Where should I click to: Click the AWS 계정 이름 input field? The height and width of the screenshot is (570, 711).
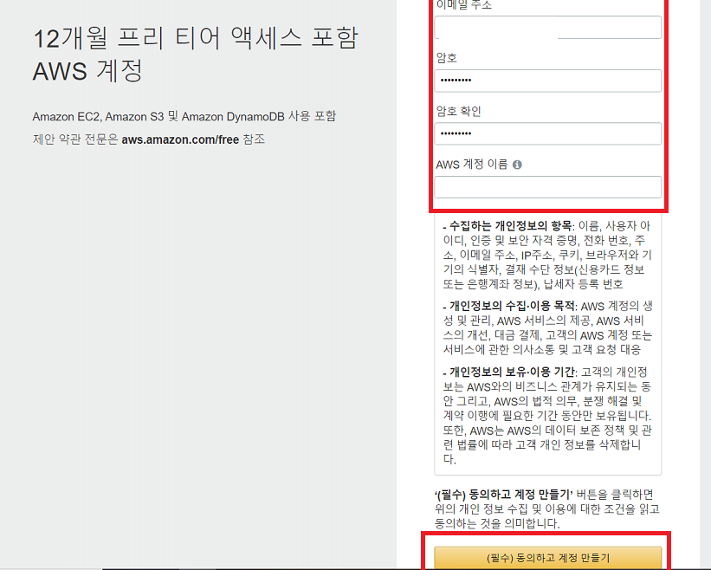[x=548, y=187]
